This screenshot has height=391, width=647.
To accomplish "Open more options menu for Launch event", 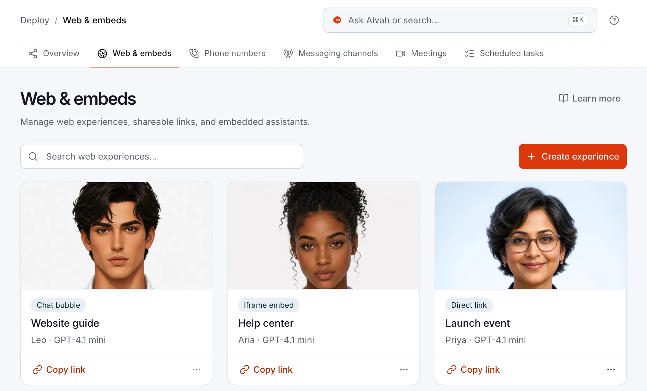I will (x=611, y=370).
